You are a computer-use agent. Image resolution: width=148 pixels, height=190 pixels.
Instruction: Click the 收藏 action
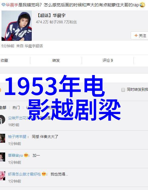click(4, 60)
